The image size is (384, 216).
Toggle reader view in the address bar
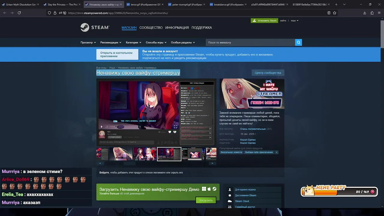pos(329,13)
